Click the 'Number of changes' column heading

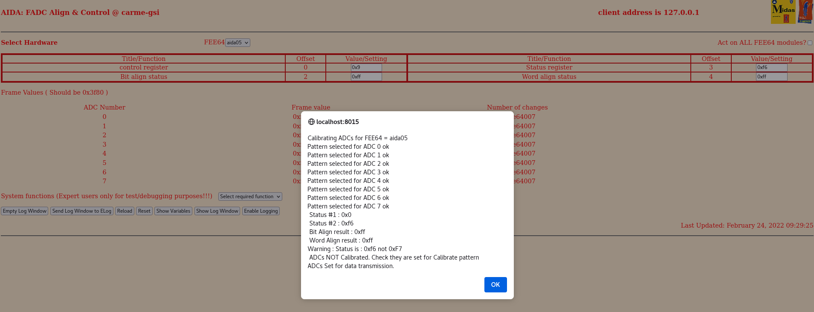[517, 107]
